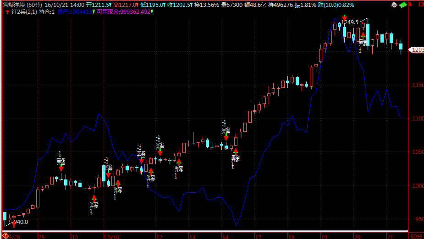Click the 1203 current price tag on axis
The height and width of the screenshot is (239, 424).
point(417,50)
